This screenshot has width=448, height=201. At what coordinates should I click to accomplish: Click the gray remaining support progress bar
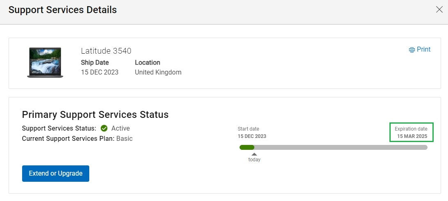click(x=341, y=147)
